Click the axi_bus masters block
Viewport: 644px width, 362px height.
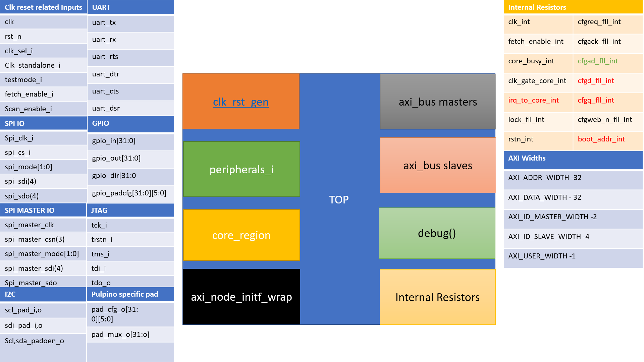(438, 101)
